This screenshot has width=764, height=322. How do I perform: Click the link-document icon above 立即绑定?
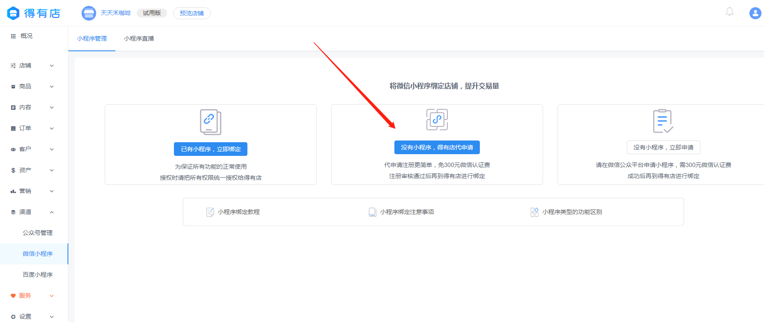(210, 122)
